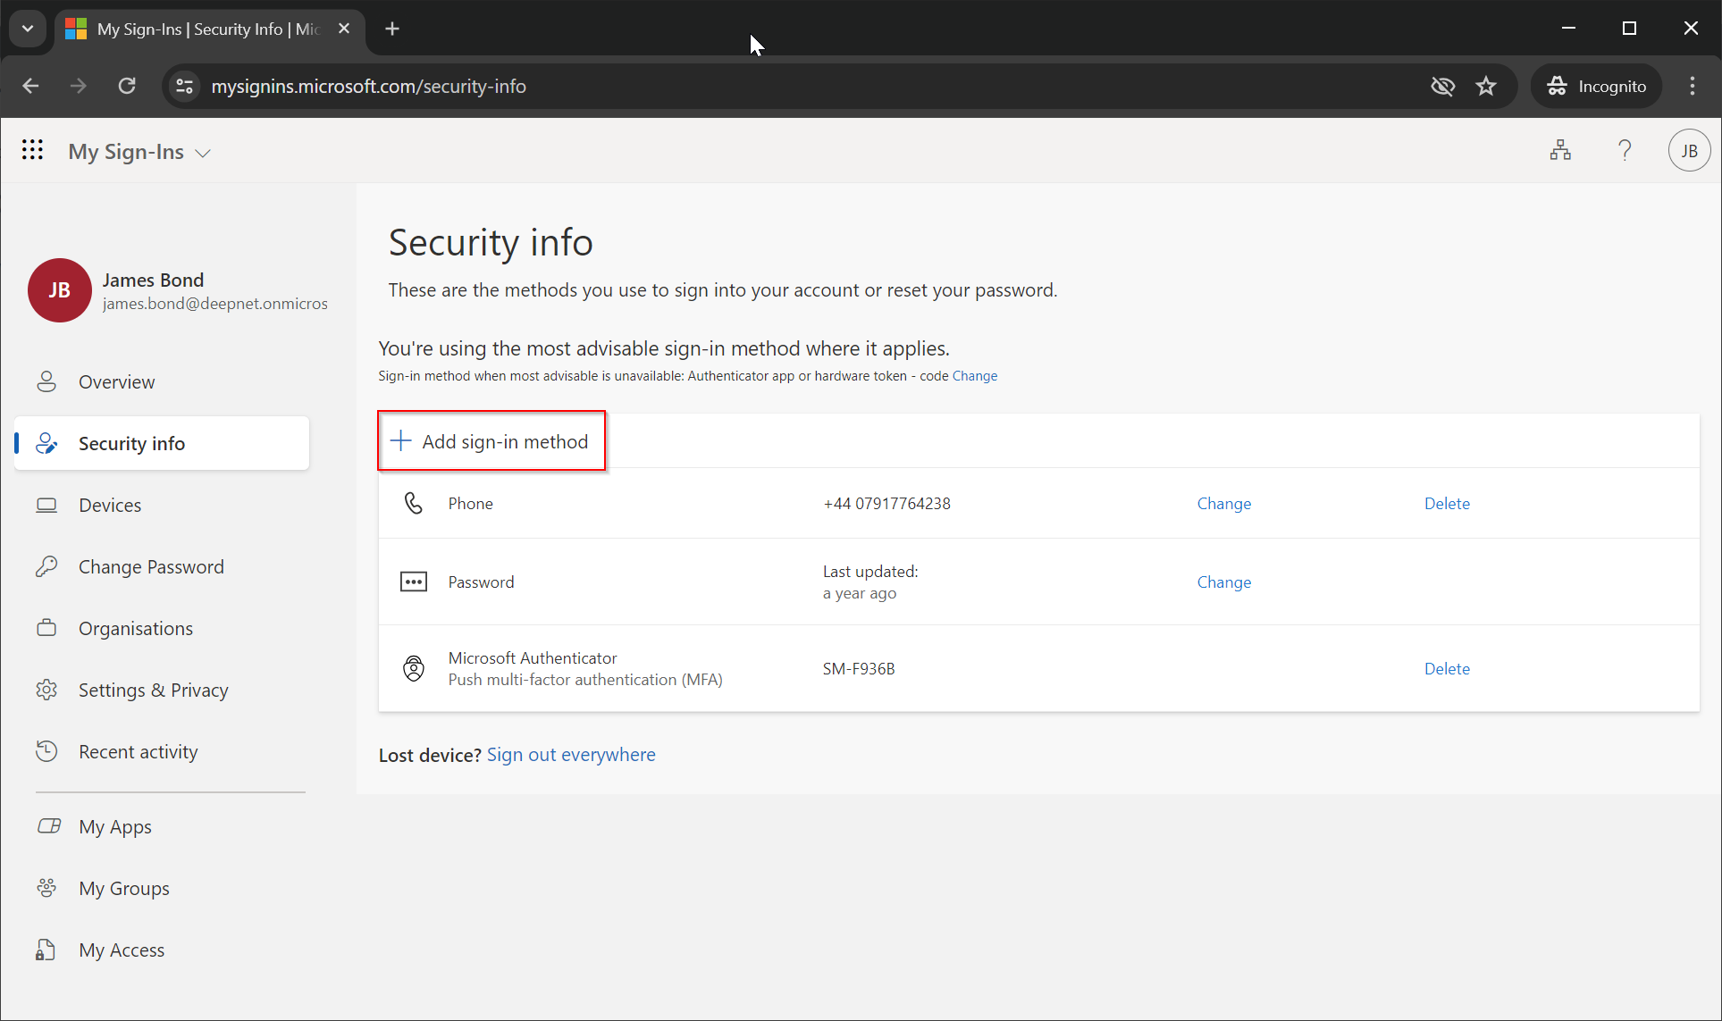The image size is (1722, 1021).
Task: Open the tab search dropdown arrow
Action: pos(28,29)
